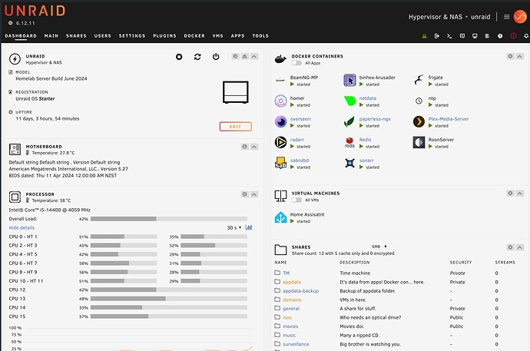
Task: Stop the array using the stop icon
Action: coord(179,57)
